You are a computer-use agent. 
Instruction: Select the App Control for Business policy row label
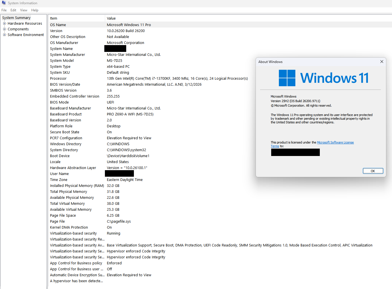tap(76, 263)
